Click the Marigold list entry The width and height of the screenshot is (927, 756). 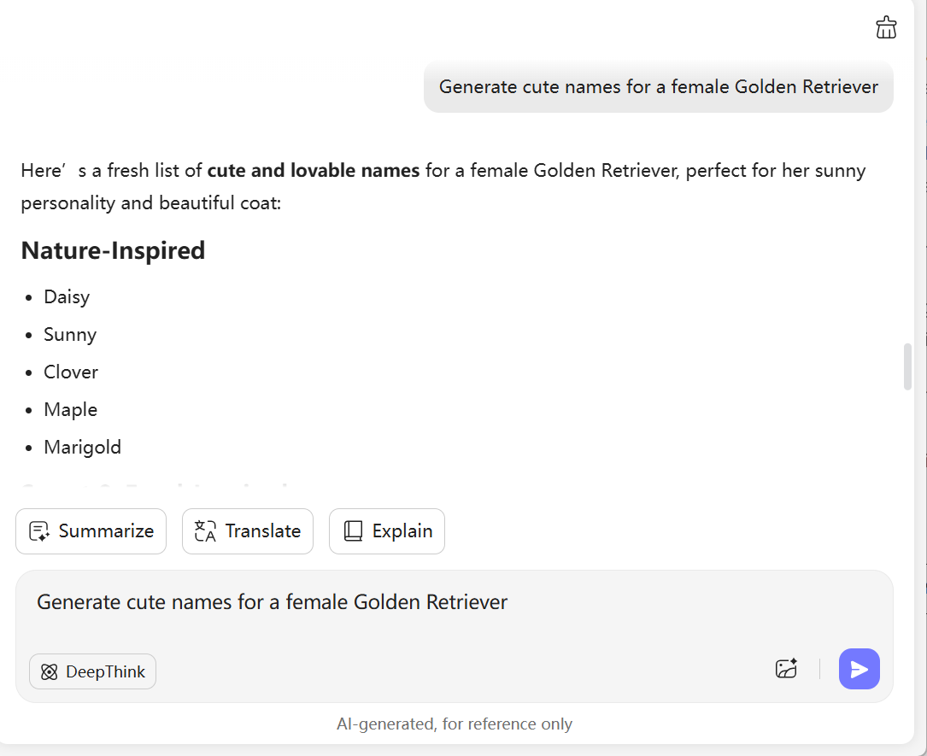[83, 448]
